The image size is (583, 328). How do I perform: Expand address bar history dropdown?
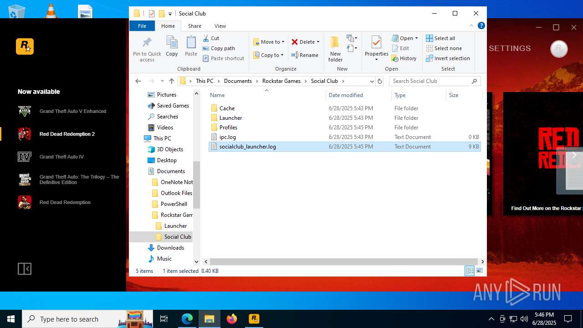372,81
